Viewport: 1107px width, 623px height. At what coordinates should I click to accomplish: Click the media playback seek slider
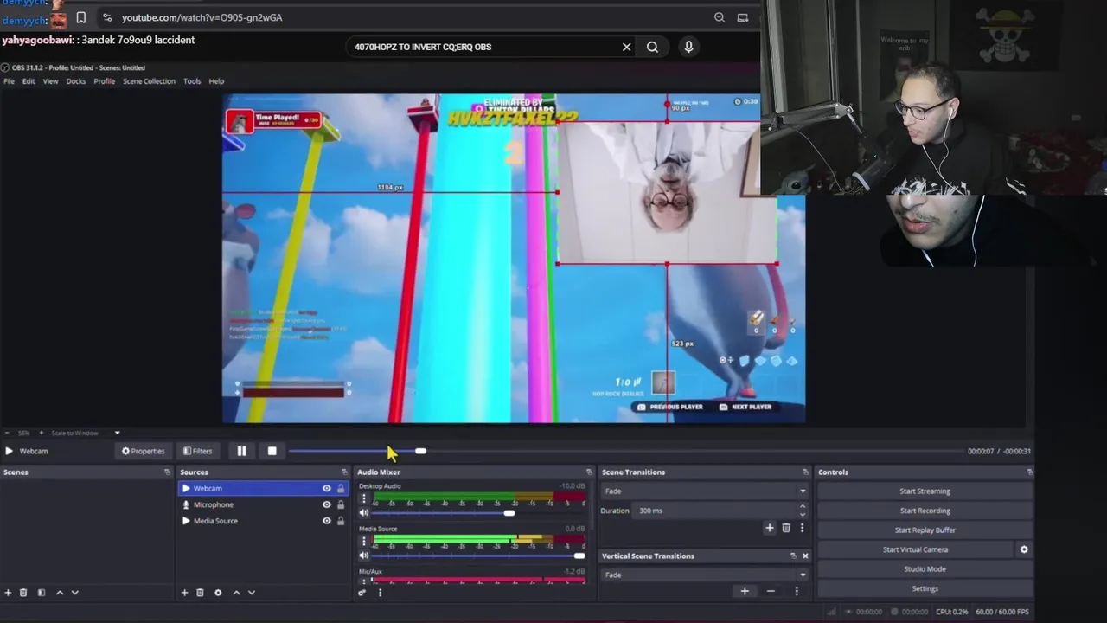(x=626, y=451)
